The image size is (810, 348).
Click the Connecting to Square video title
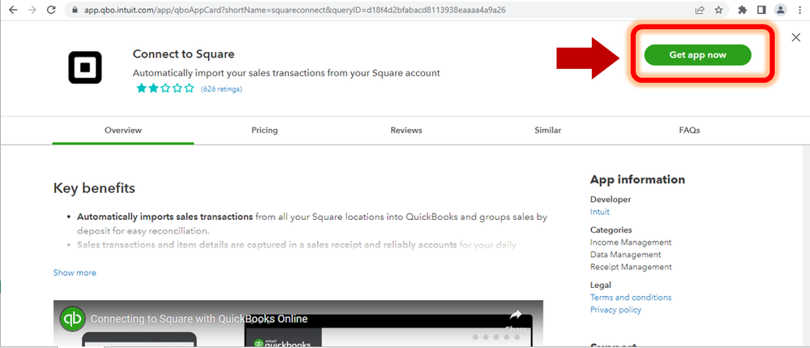coord(199,319)
